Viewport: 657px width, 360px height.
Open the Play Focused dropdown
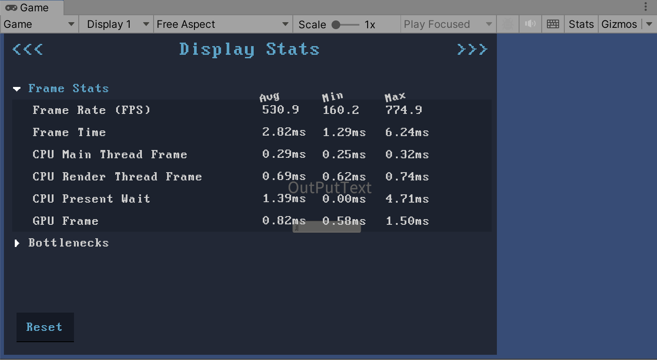coord(447,24)
